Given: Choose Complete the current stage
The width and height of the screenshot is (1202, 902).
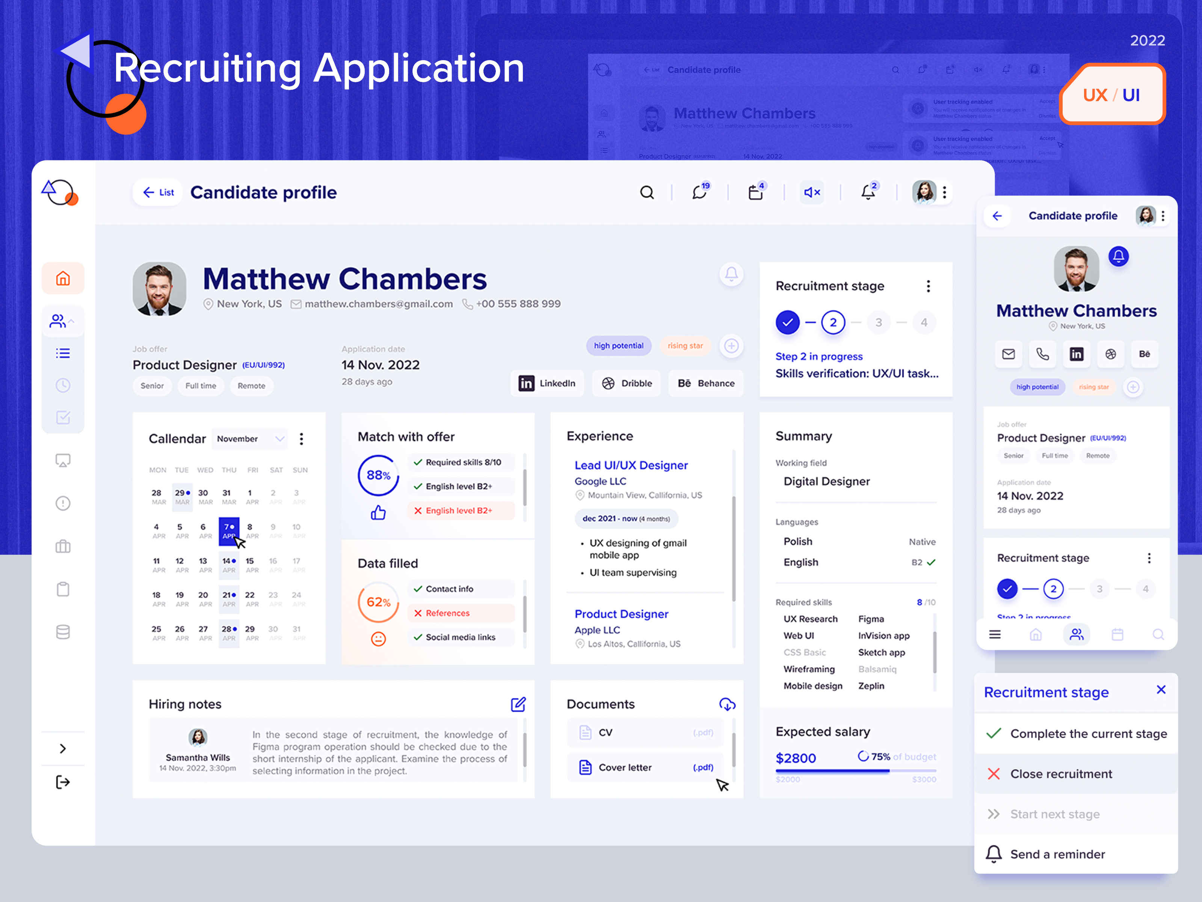Looking at the screenshot, I should click(x=1076, y=734).
